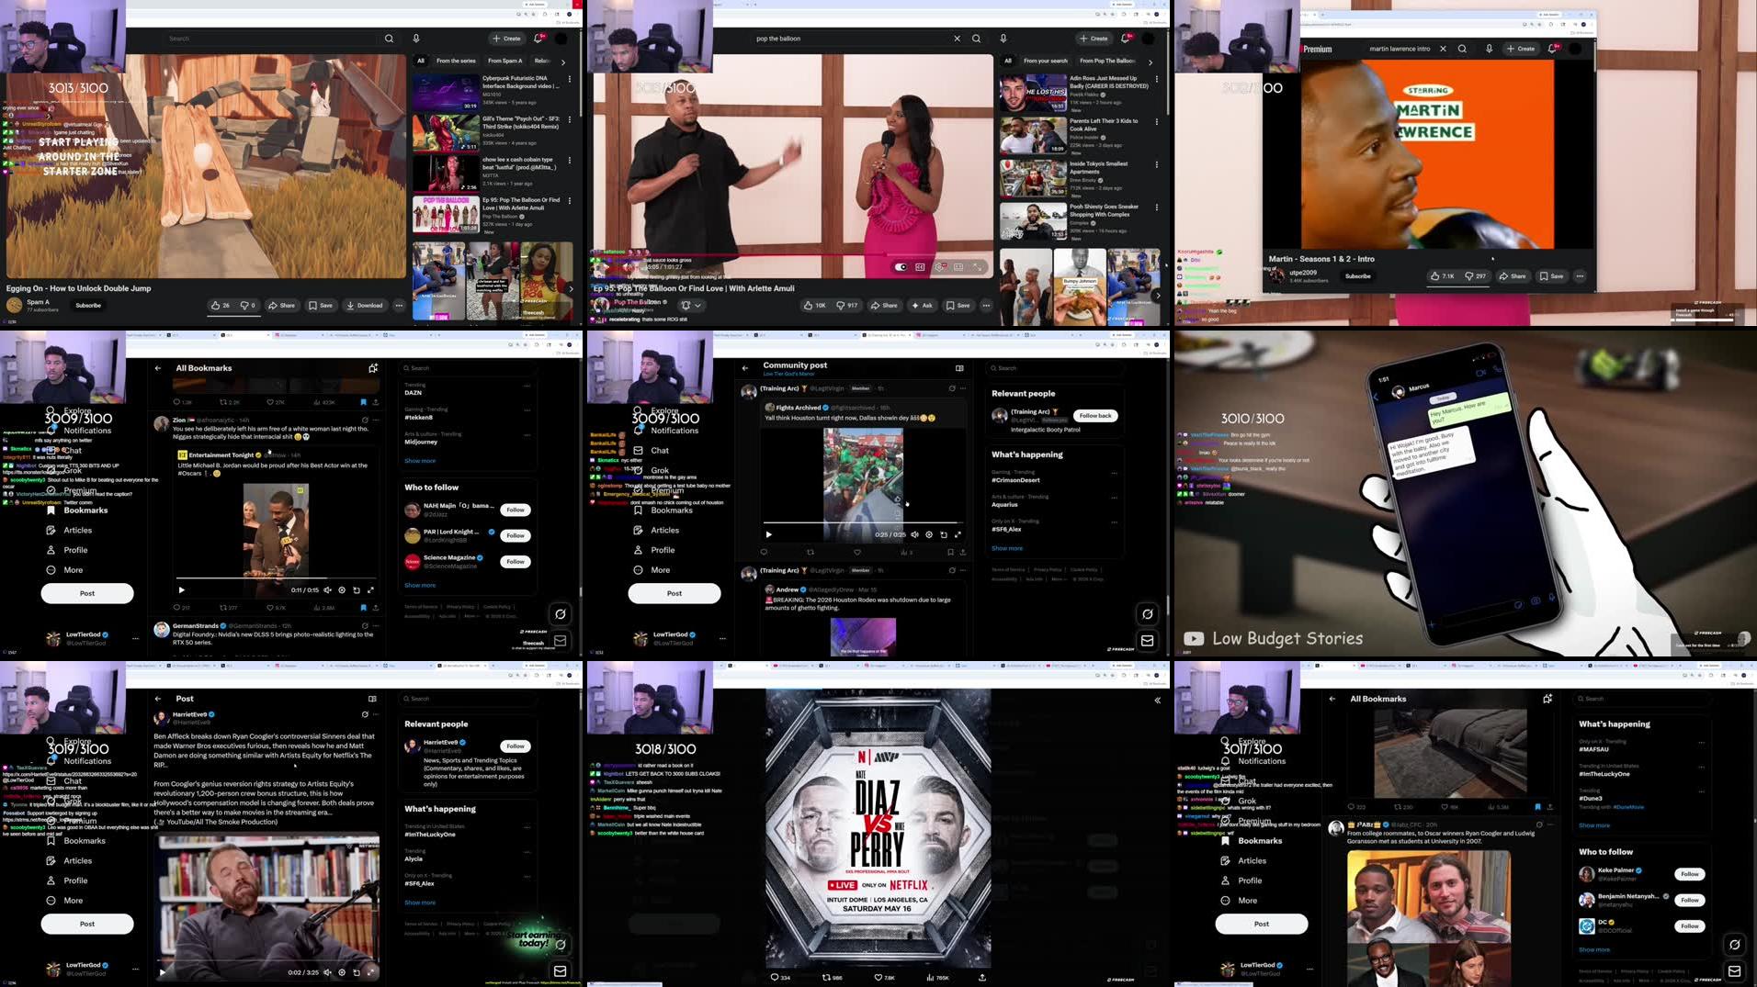Mute the community post video

click(915, 534)
